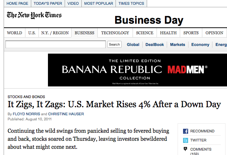Select the Technology section

point(115,33)
